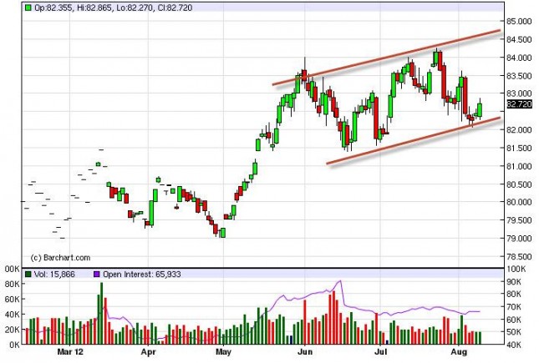This screenshot has height=363, width=539.
Task: Click the 50K open interest axis label
Action: pyautogui.click(x=514, y=332)
